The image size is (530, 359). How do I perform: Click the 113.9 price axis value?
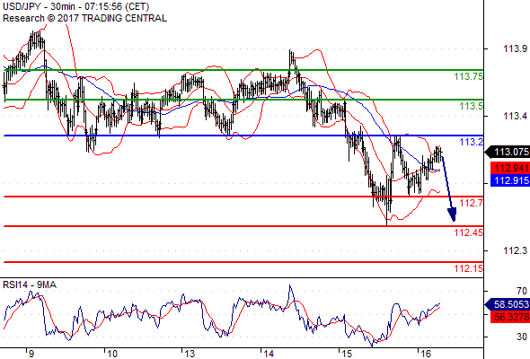click(515, 49)
